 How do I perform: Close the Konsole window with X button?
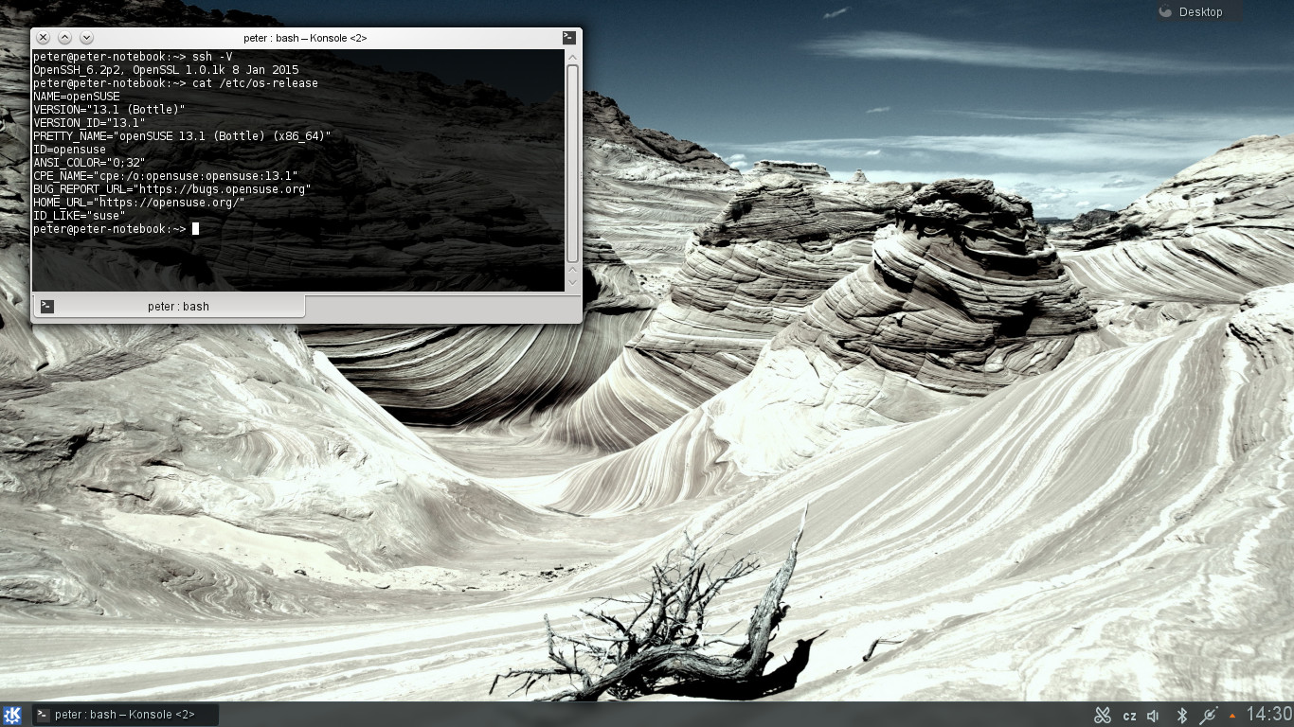click(x=43, y=38)
